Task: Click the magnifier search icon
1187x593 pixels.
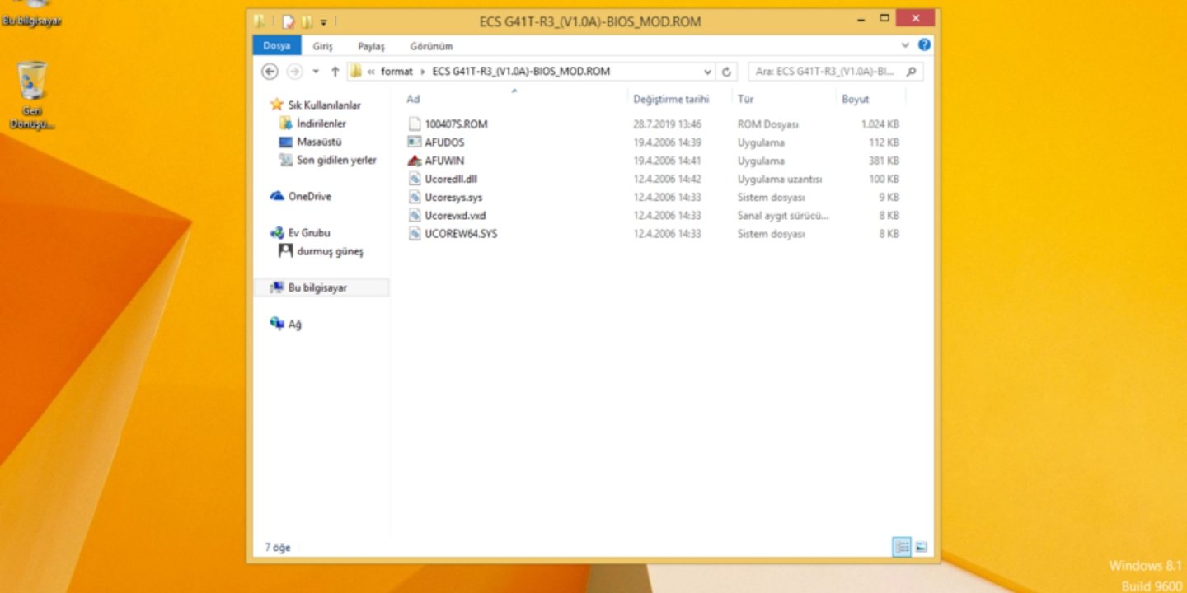Action: tap(911, 72)
